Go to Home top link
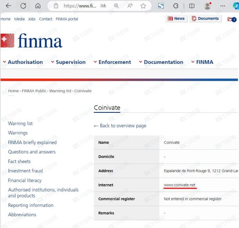This screenshot has width=239, height=228. (5, 19)
